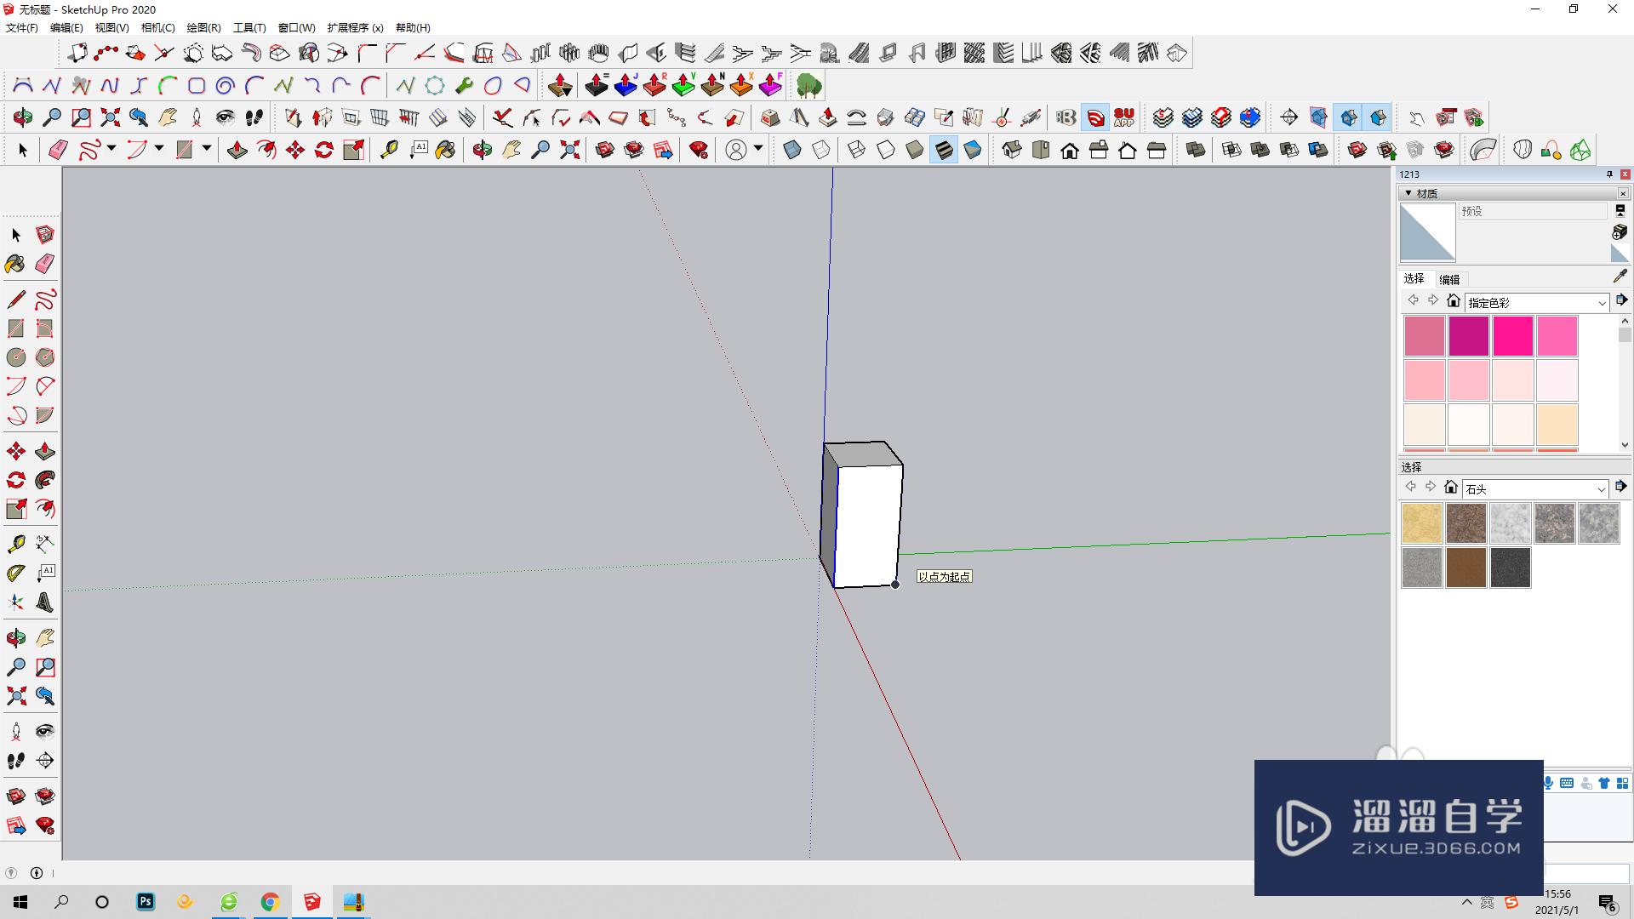The image size is (1634, 919).
Task: Switch to the 编辑 tab in Materials
Action: point(1449,279)
